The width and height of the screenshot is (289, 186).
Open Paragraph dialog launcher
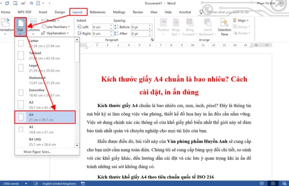tap(152, 40)
